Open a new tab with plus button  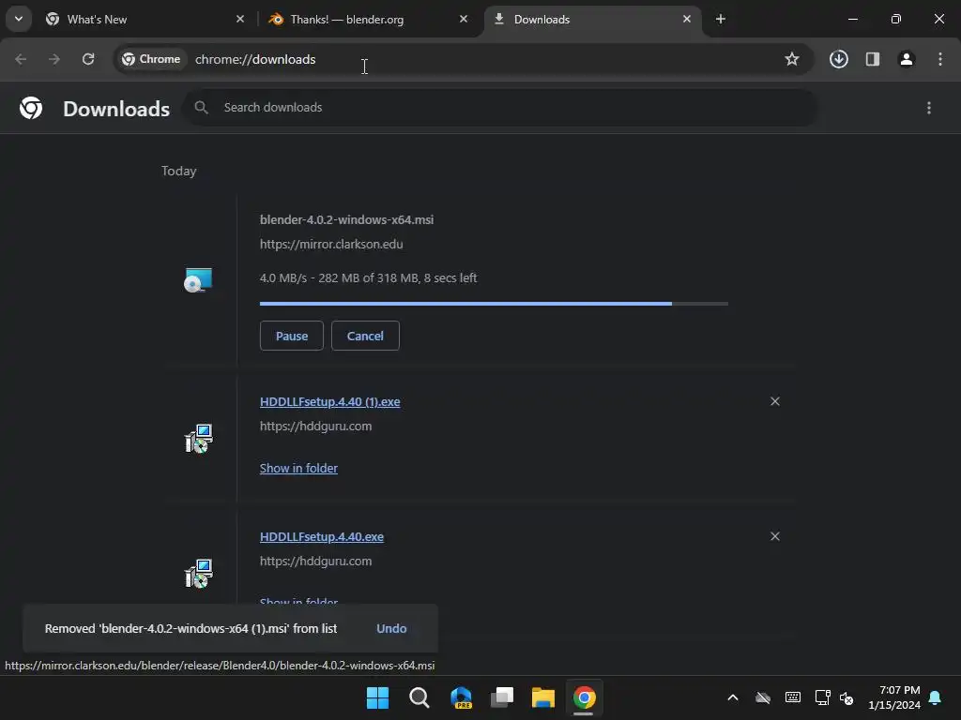(x=721, y=20)
